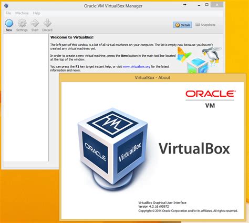Click the Oracle logo in the About dialog
Image resolution: width=249 pixels, height=223 pixels.
click(x=211, y=94)
